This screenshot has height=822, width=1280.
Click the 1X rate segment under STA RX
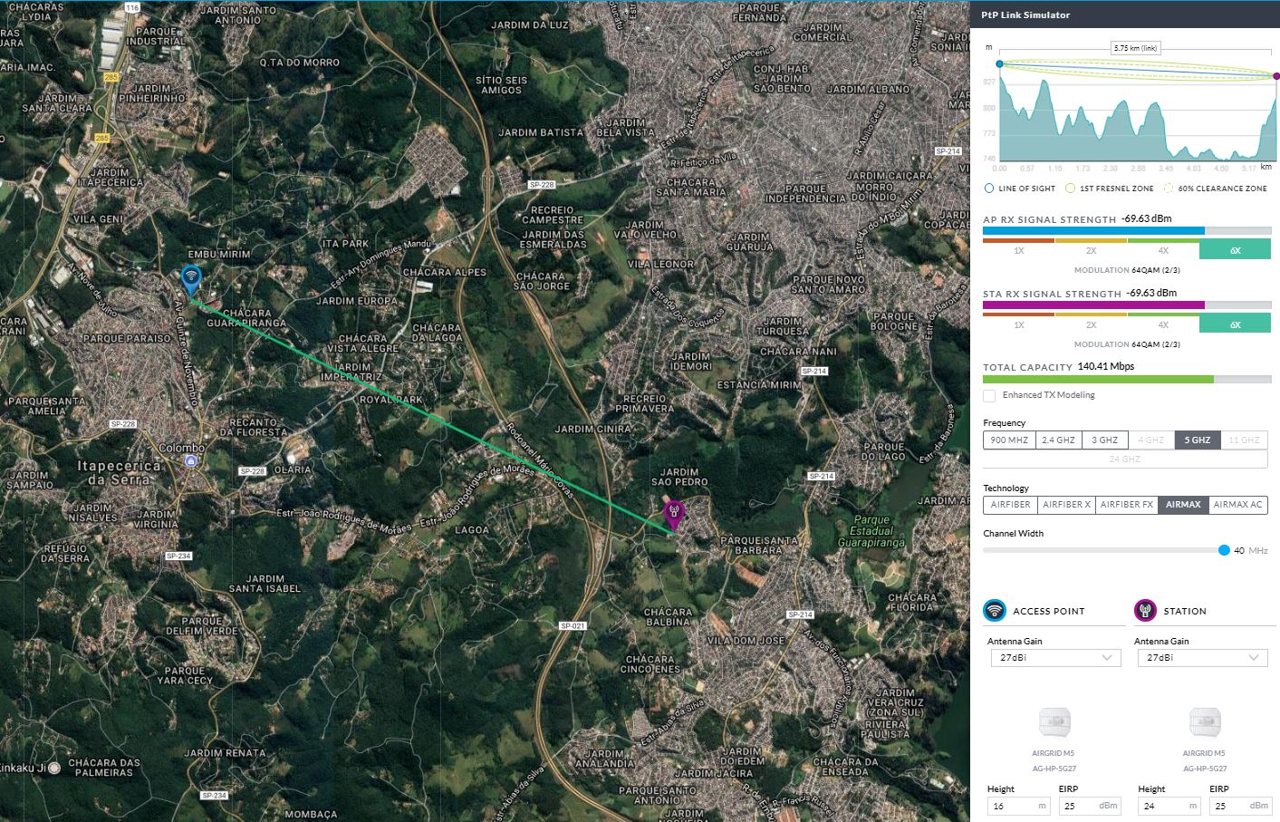[1019, 324]
